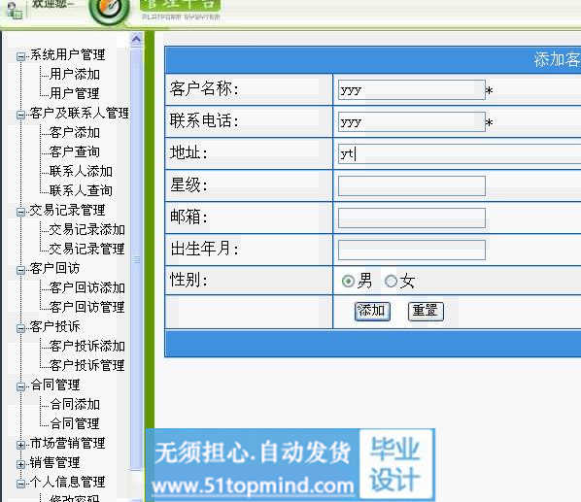Image resolution: width=581 pixels, height=502 pixels.
Task: Open the 客户查询 menu item
Action: [x=75, y=151]
